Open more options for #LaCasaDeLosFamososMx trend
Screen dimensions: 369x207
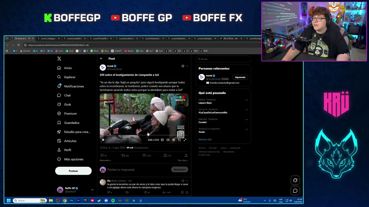pos(246,110)
